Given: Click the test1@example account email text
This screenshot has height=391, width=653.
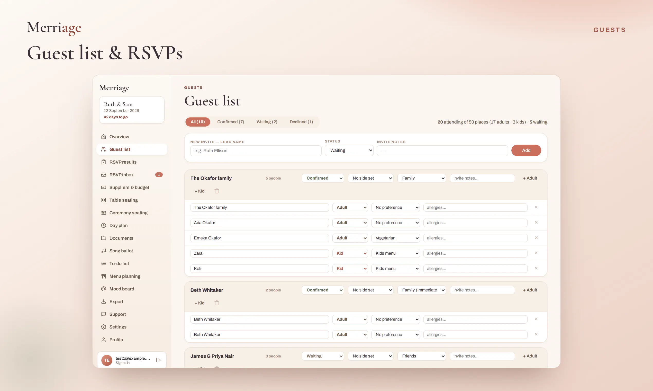Looking at the screenshot, I should click(x=133, y=358).
